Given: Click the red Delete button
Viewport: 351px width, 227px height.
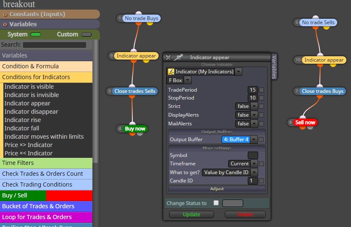Looking at the screenshot, I should coord(245,215).
